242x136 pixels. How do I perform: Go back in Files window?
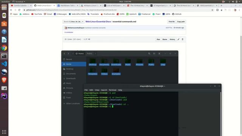65,54
